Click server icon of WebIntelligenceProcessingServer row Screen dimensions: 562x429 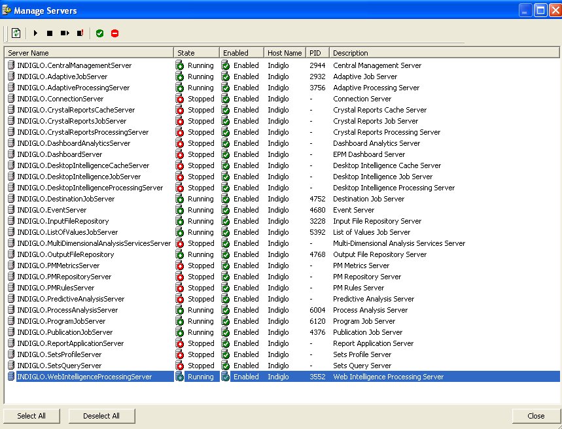11,376
